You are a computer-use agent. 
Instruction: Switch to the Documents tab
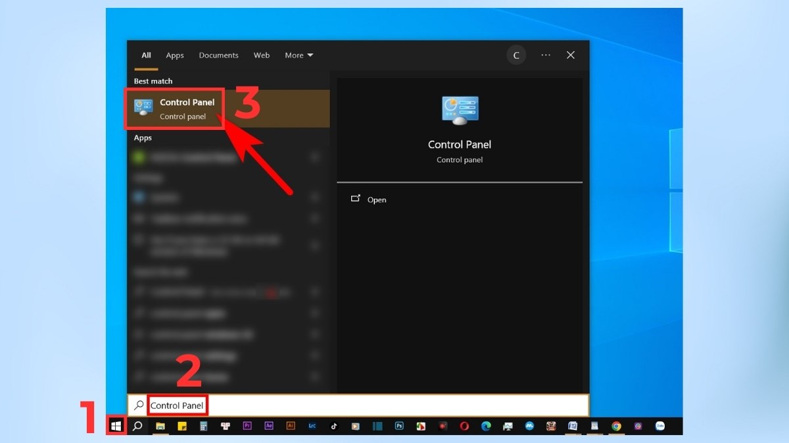[x=218, y=55]
